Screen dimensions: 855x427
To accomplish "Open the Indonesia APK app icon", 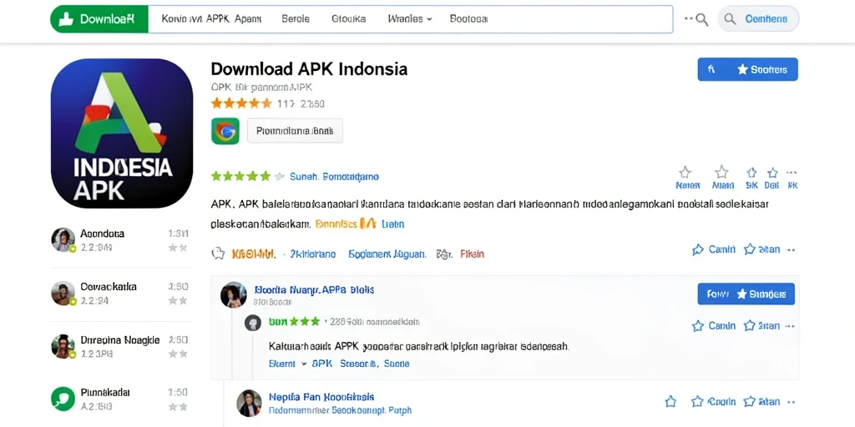I will 122,133.
